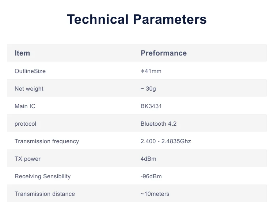Image resolution: width=274 pixels, height=213 pixels.
Task: Click the ~ 30g weight value
Action: 148,88
